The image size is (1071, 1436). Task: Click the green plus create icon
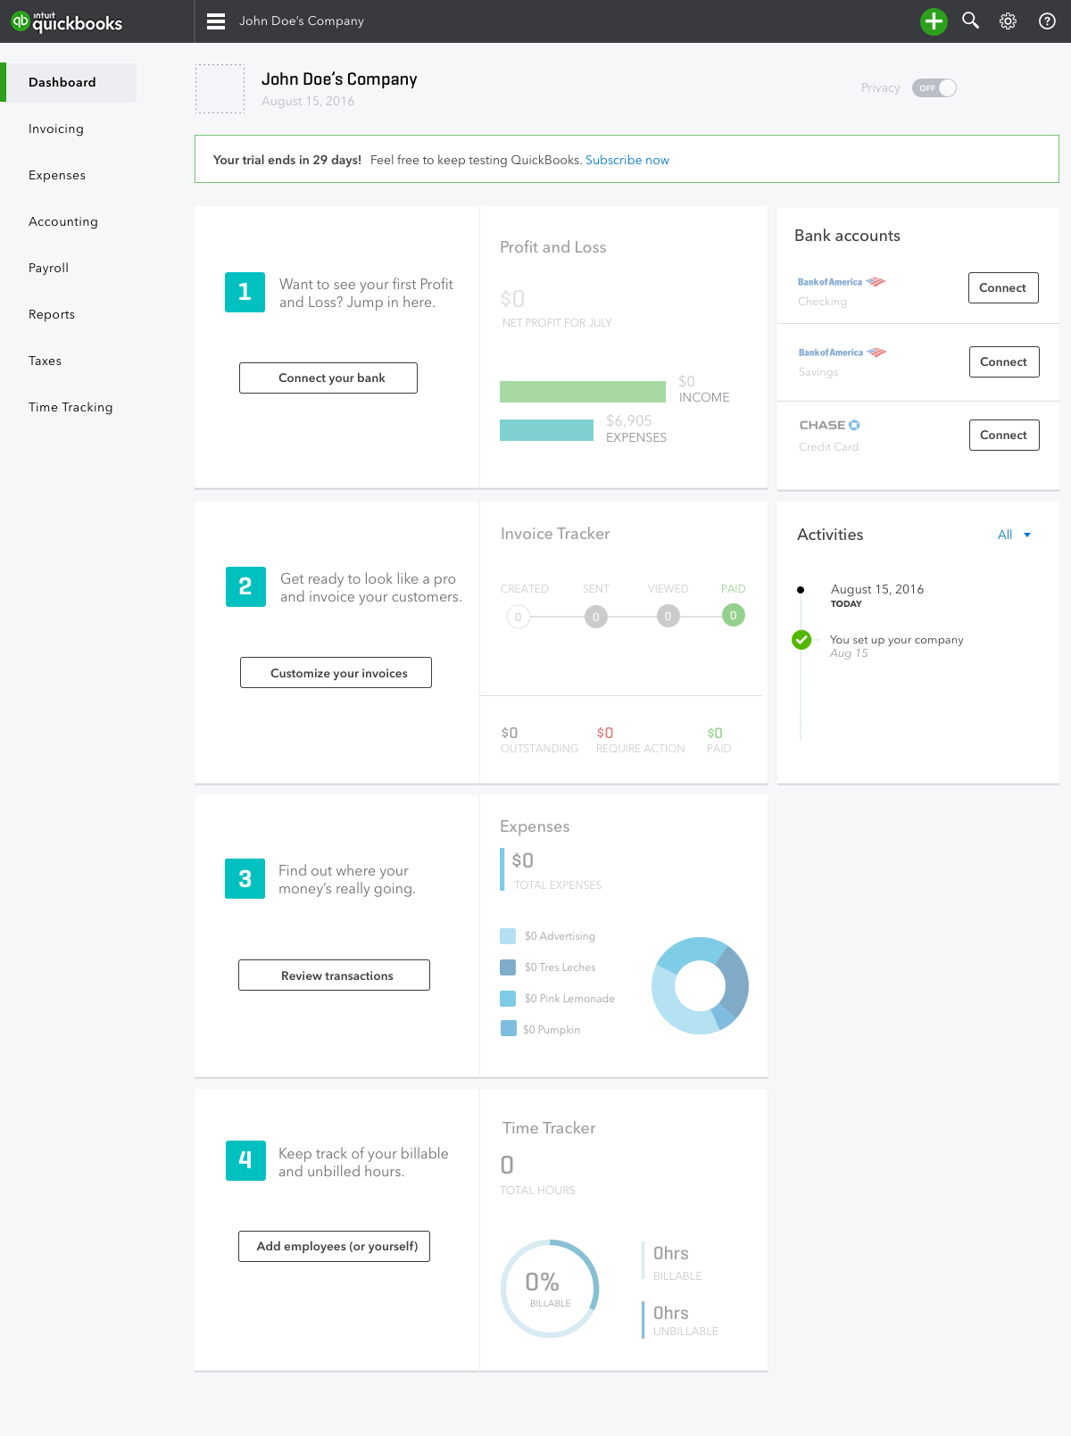point(934,21)
